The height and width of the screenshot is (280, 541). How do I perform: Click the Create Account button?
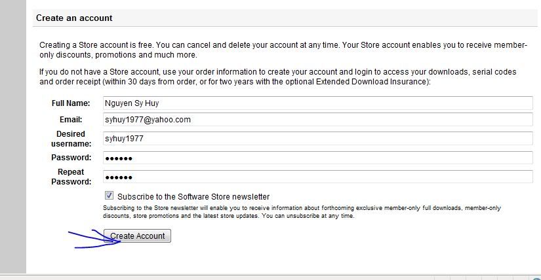(x=137, y=236)
